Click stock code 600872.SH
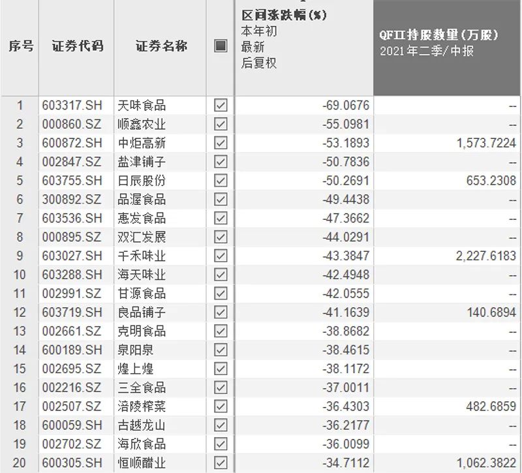This screenshot has height=473, width=522. coord(72,143)
